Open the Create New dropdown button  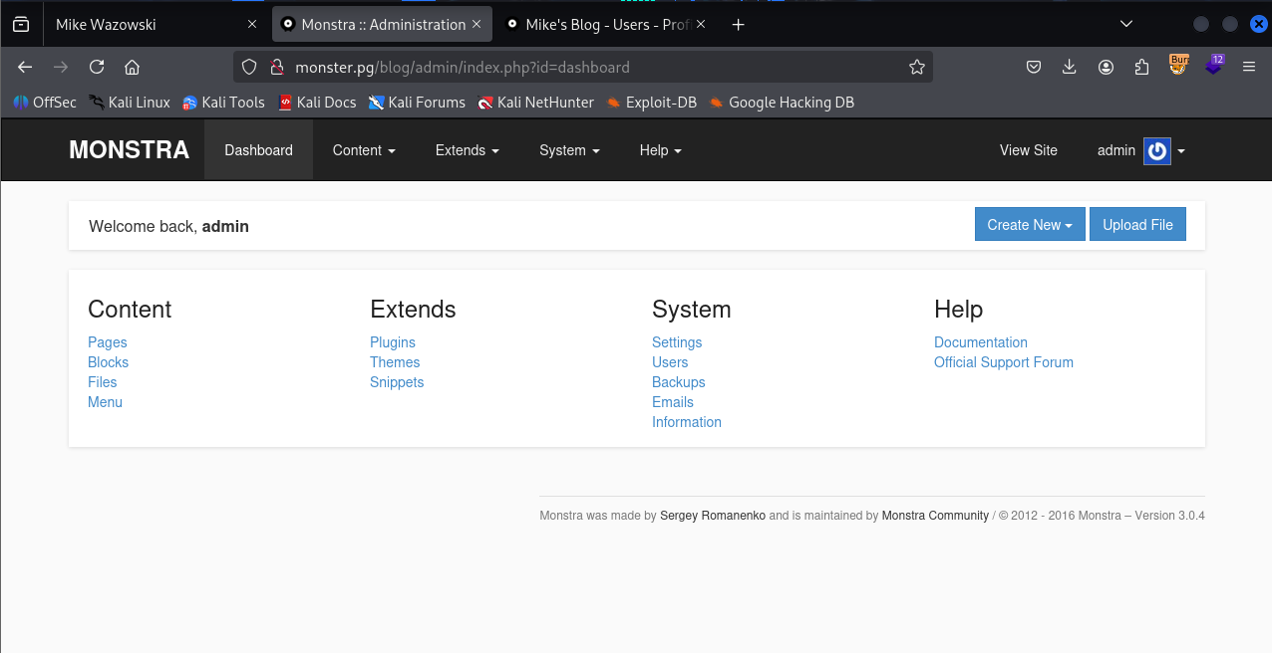pyautogui.click(x=1029, y=225)
